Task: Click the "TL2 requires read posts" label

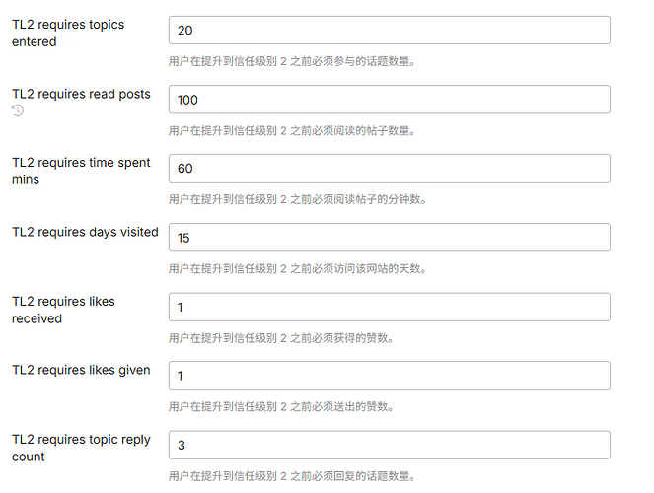Action: tap(81, 94)
